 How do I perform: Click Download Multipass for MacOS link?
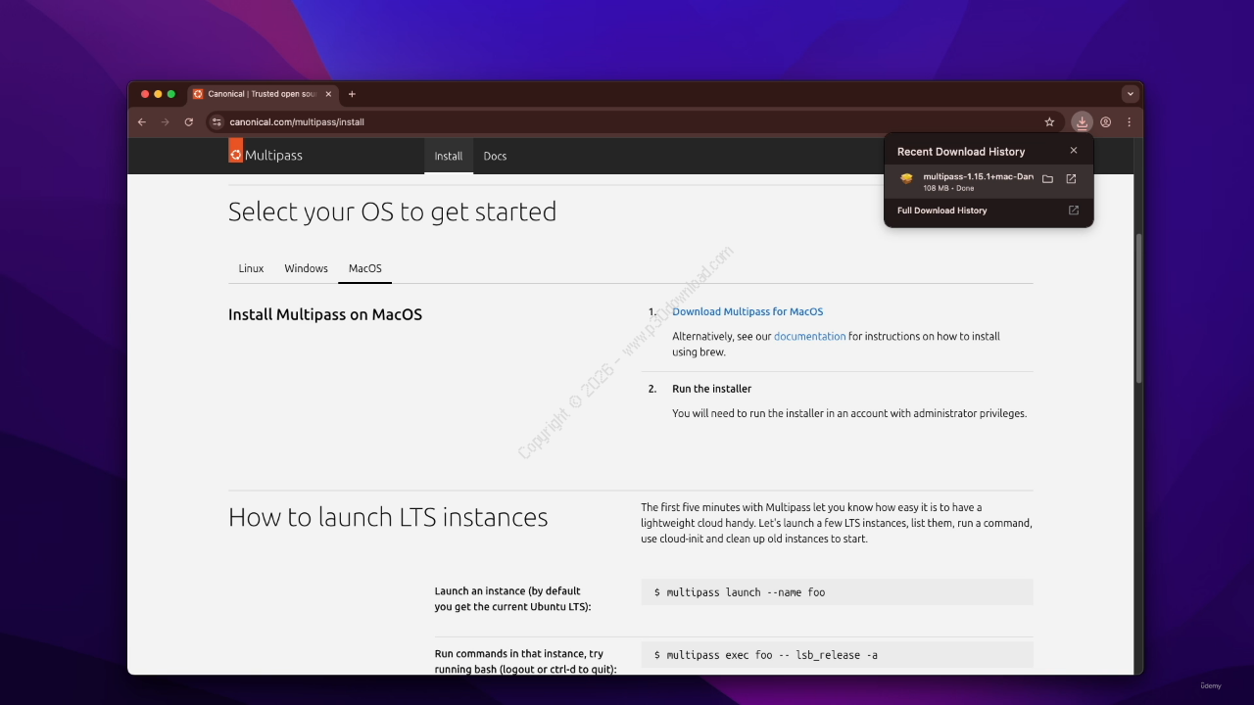748,311
